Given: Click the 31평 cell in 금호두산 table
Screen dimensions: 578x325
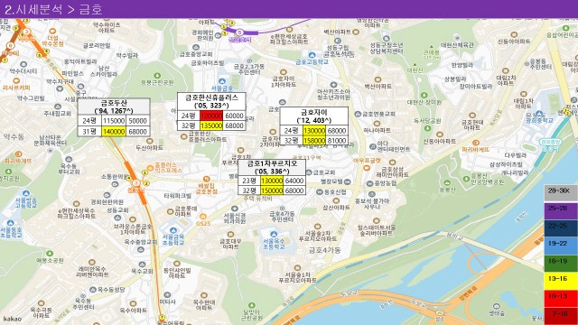Looking at the screenshot, I should pos(89,132).
